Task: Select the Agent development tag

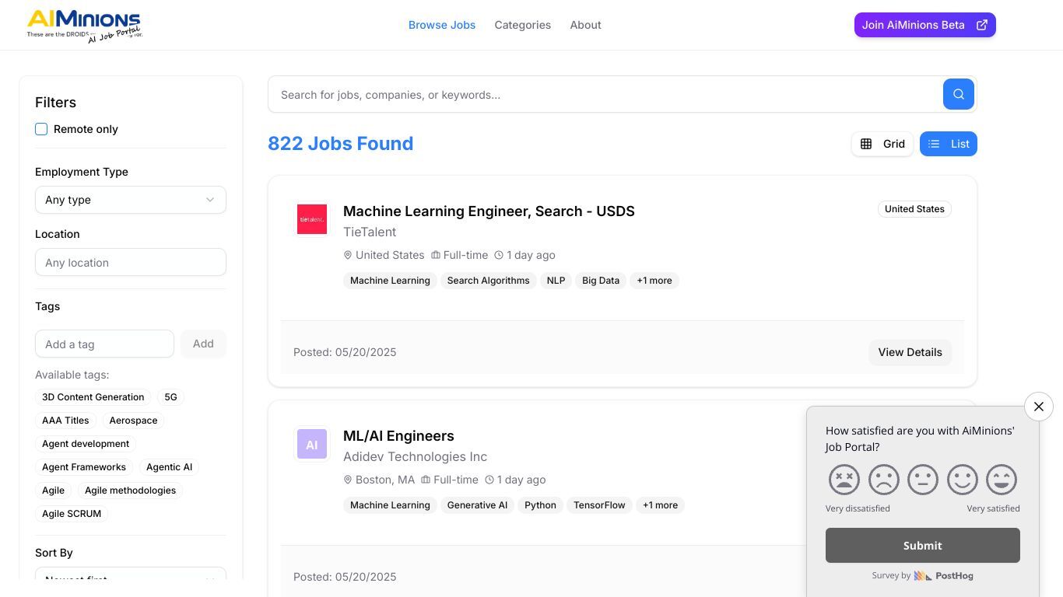Action: (x=86, y=444)
